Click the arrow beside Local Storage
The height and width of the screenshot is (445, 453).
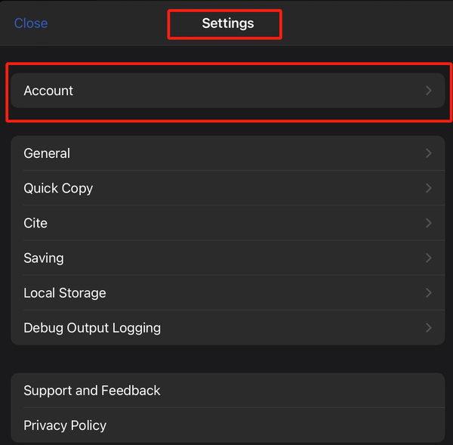429,293
